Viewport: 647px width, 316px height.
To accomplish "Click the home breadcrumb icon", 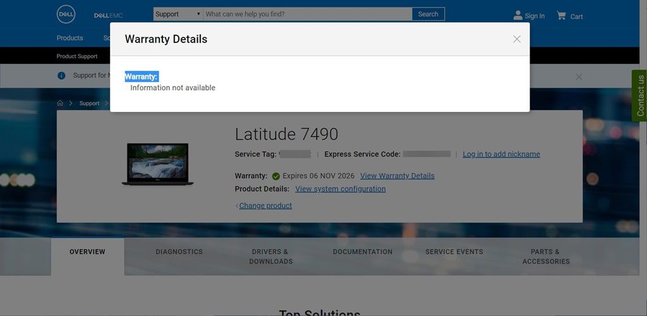I will pos(60,103).
